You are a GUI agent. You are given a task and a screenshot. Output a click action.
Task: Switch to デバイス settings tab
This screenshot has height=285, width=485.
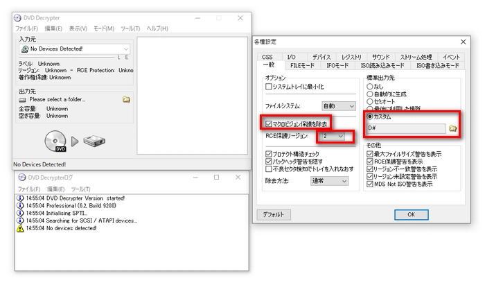click(x=321, y=58)
